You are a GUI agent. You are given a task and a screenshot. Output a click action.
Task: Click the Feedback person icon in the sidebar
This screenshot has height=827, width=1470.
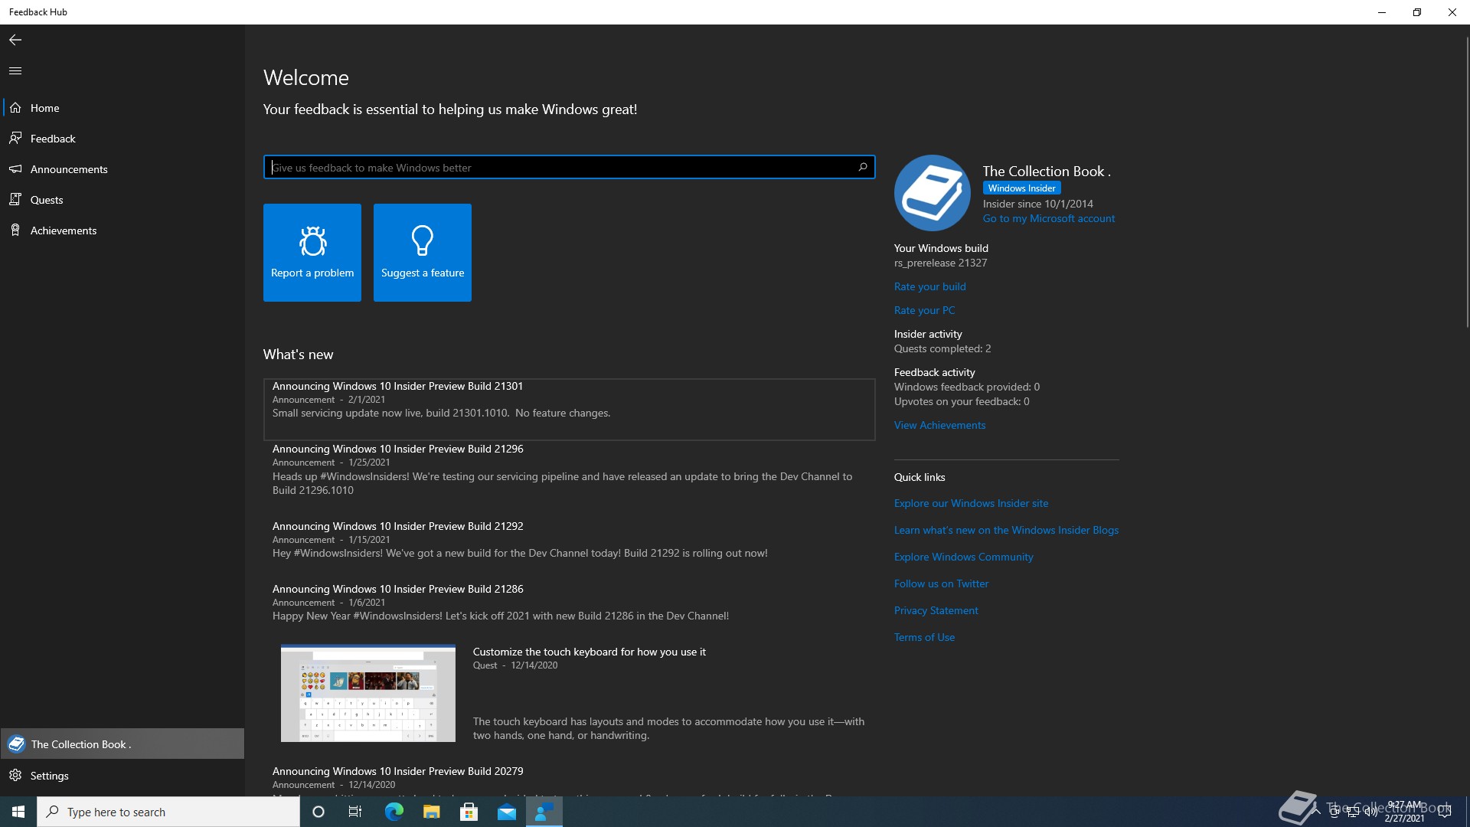pos(15,139)
